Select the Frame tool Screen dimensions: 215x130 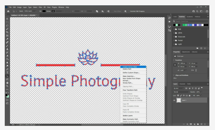[7, 36]
